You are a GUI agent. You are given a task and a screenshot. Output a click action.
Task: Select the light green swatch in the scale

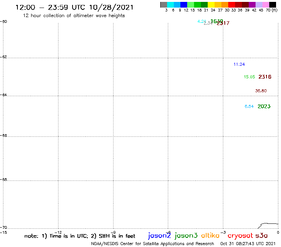(191, 5)
